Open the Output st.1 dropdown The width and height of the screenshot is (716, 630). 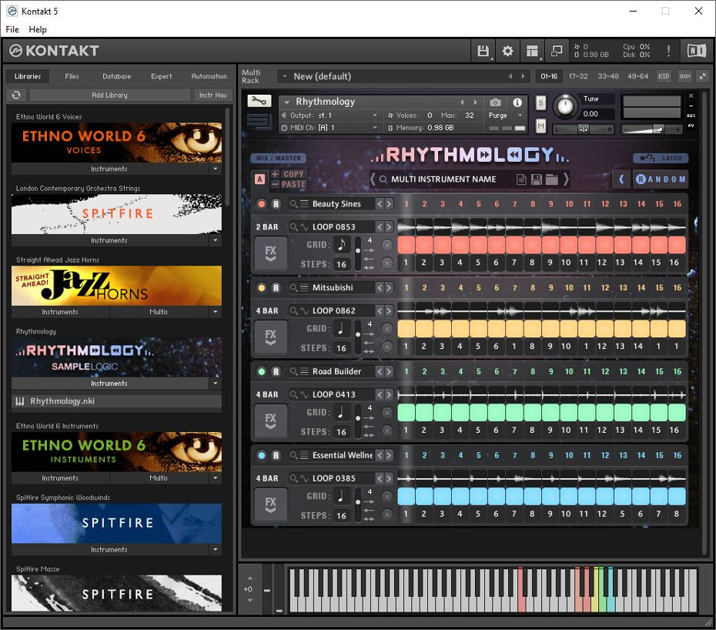pos(375,115)
